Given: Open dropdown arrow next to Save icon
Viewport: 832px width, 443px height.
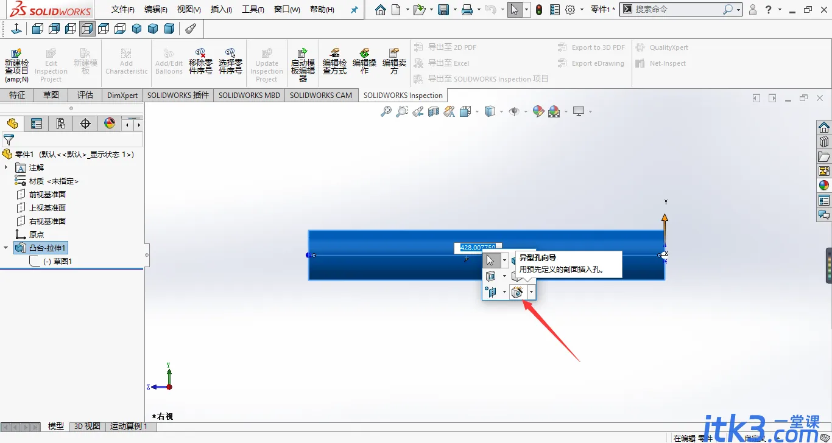Looking at the screenshot, I should (454, 10).
